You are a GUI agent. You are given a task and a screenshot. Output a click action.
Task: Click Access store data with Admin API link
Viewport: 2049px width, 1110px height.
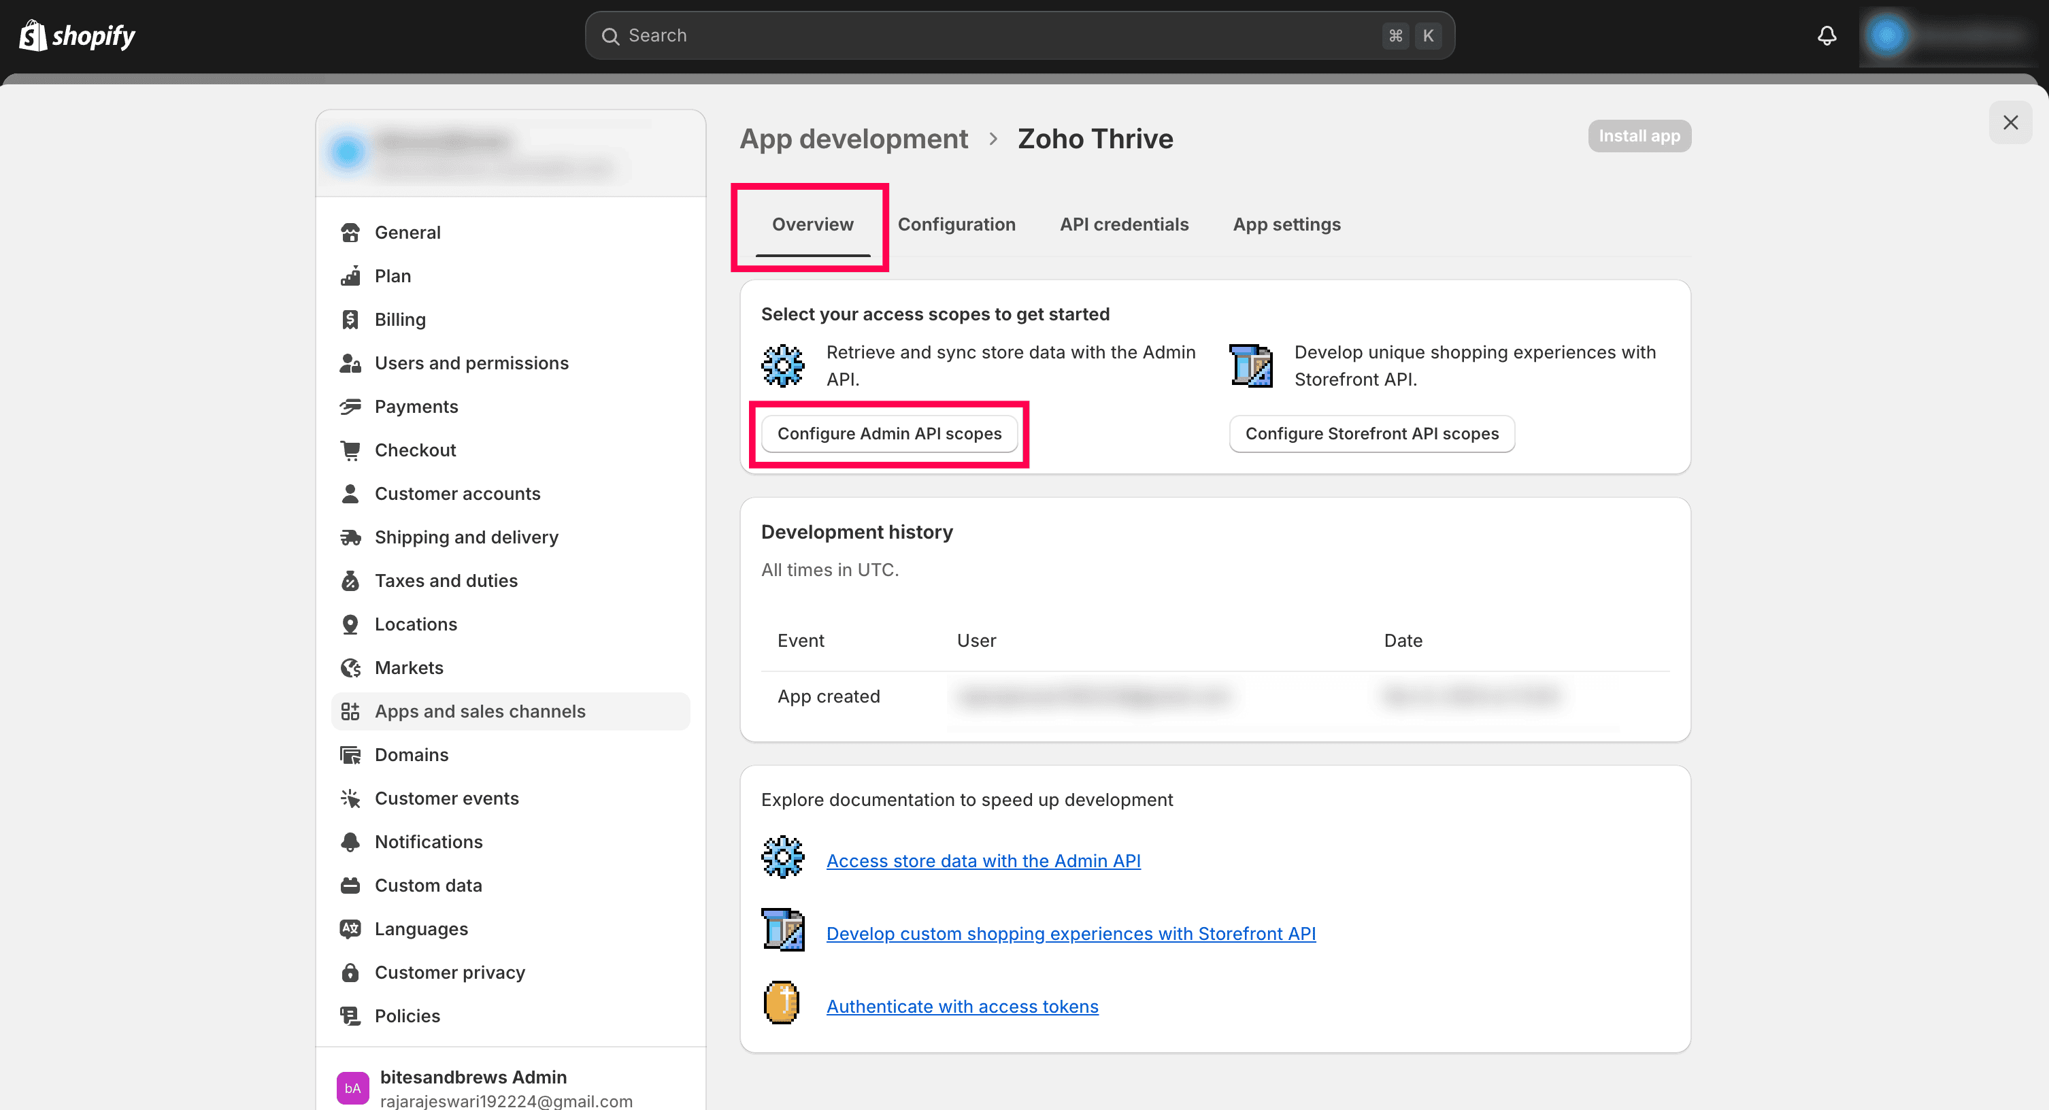[x=983, y=860]
